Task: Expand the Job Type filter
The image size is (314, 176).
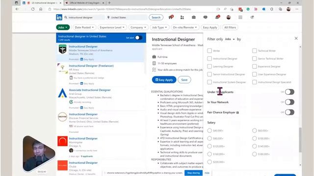Action: click(159, 27)
